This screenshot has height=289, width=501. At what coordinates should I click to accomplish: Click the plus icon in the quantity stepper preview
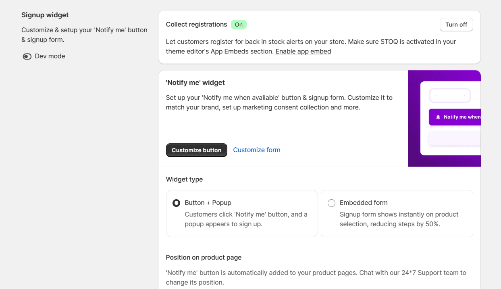(465, 95)
